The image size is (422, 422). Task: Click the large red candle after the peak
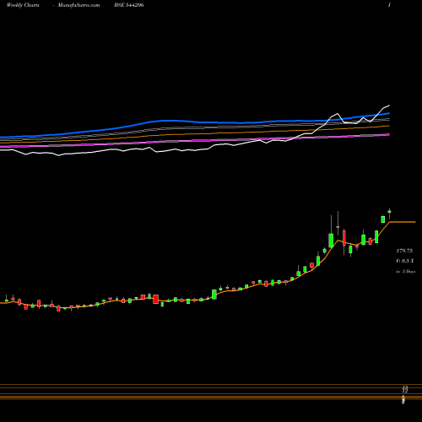pos(344,238)
